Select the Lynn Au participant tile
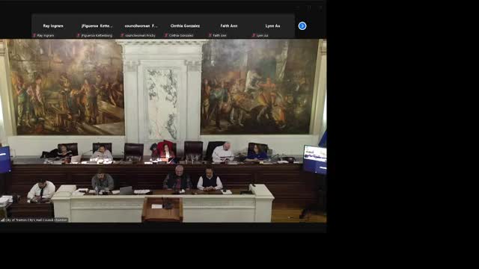Image resolution: width=479 pixels, height=269 pixels. click(x=272, y=26)
